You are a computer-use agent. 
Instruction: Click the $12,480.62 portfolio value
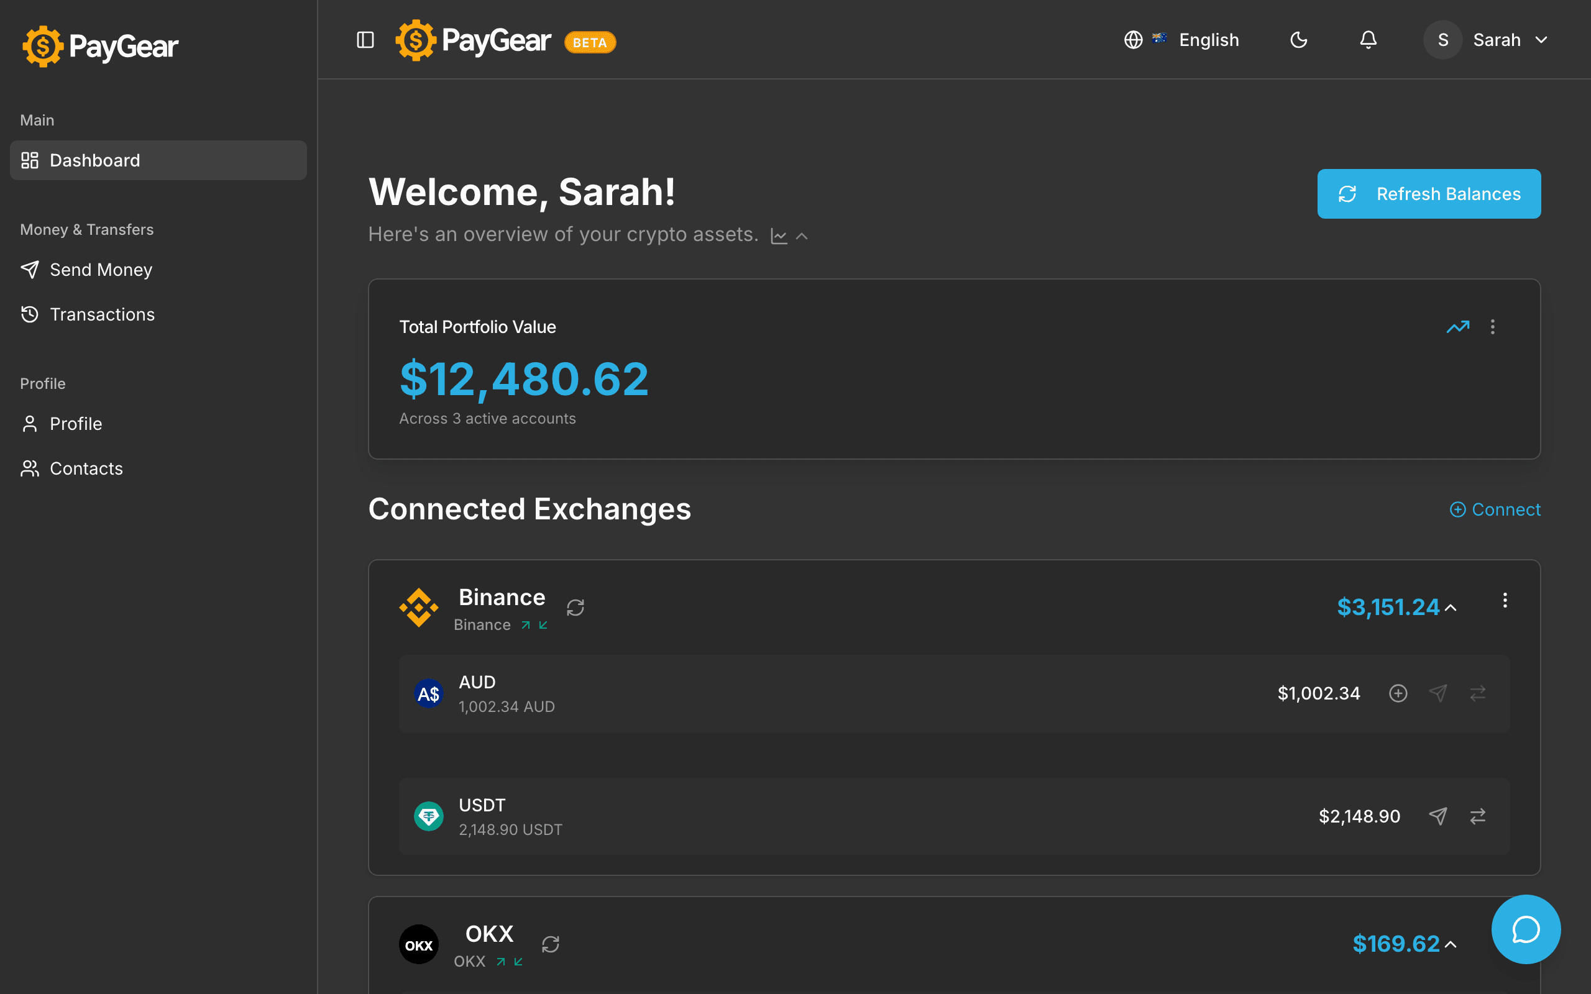tap(524, 380)
